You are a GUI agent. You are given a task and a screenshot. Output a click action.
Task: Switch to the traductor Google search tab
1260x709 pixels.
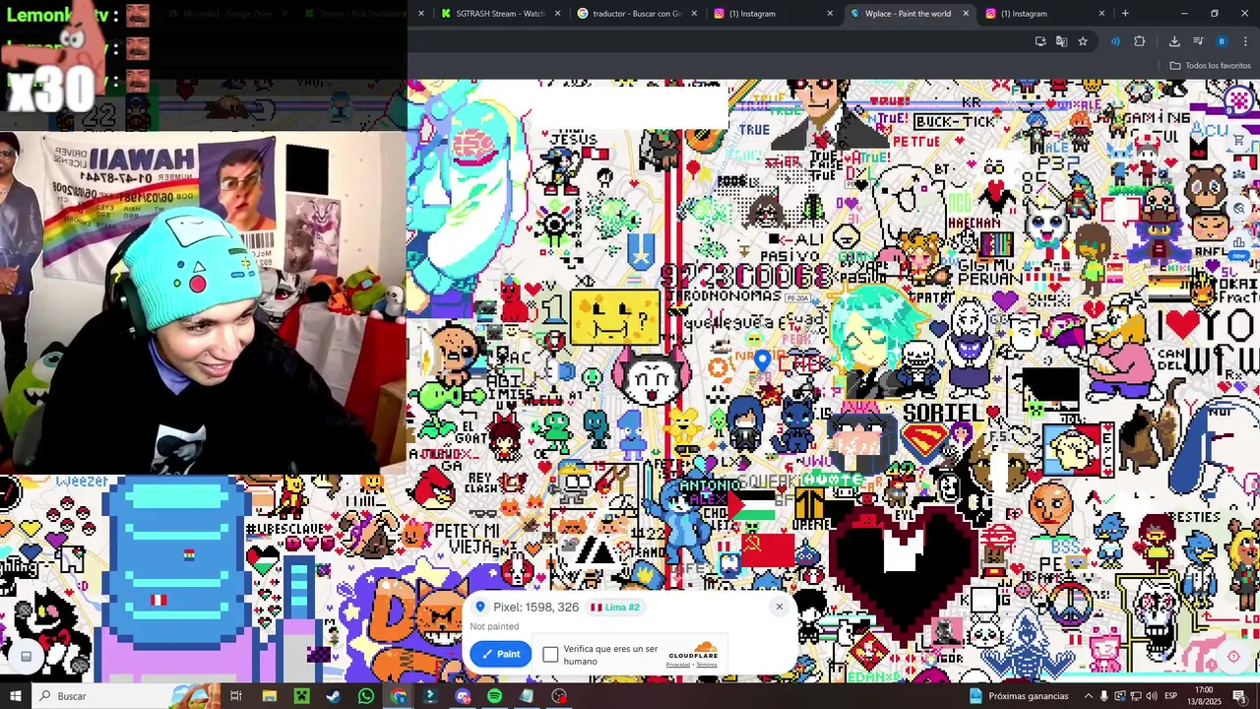636,14
